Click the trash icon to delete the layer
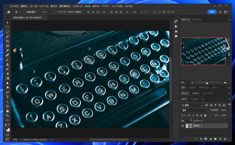 point(225,139)
